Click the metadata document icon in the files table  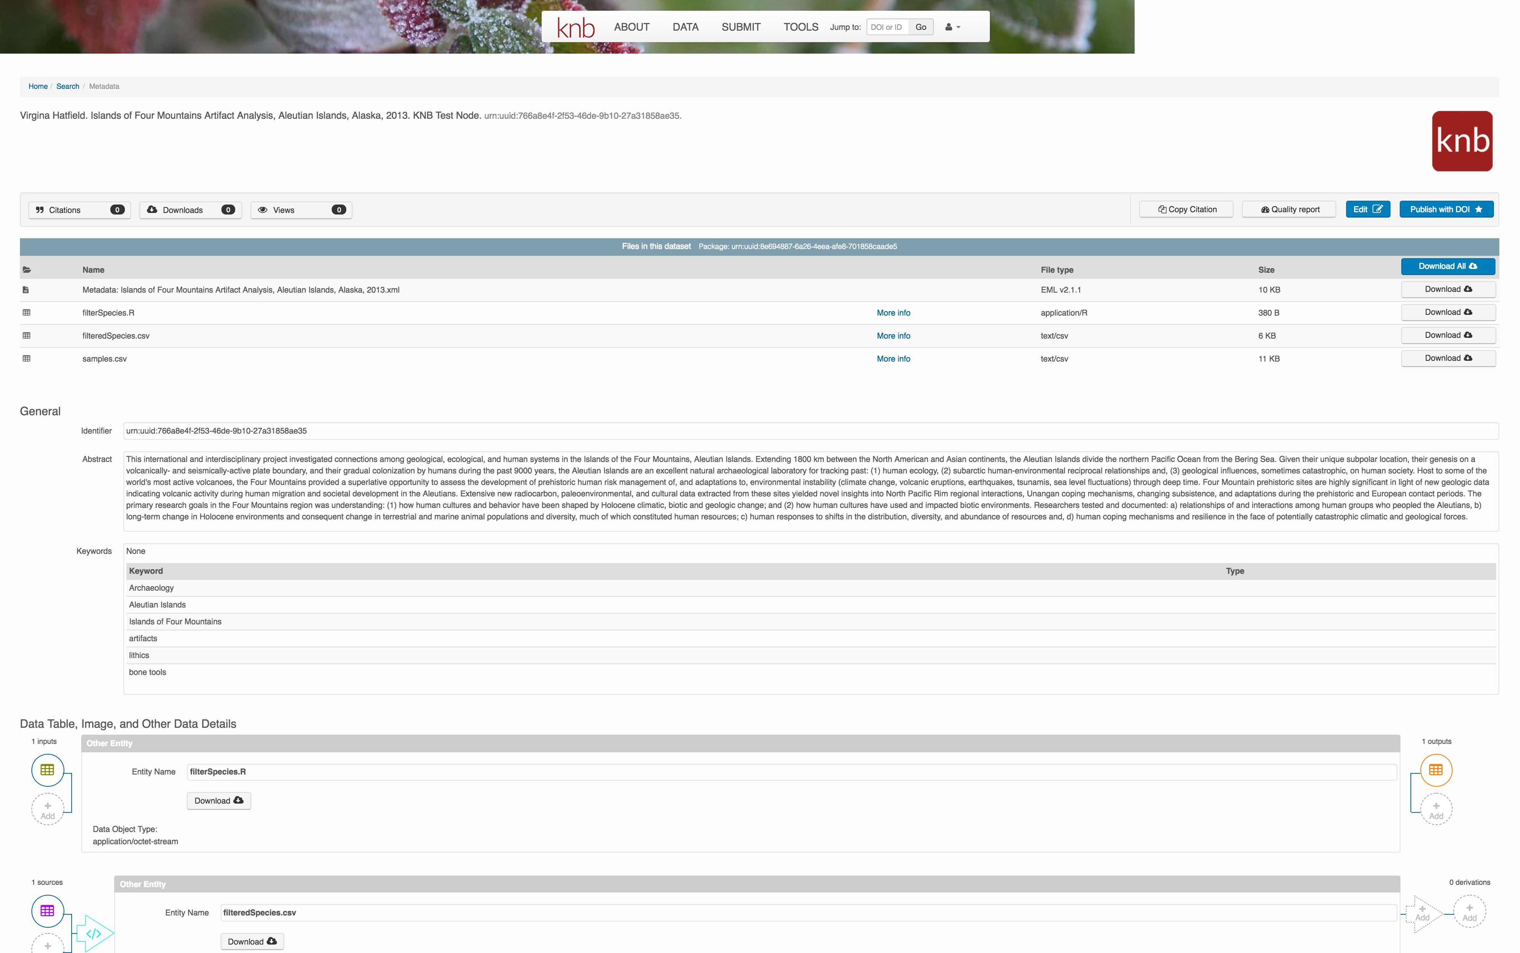pos(26,290)
